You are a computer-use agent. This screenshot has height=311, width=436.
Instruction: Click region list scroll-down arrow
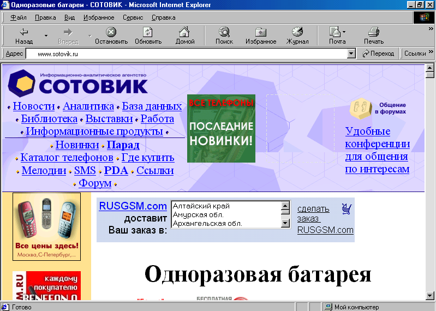click(285, 223)
